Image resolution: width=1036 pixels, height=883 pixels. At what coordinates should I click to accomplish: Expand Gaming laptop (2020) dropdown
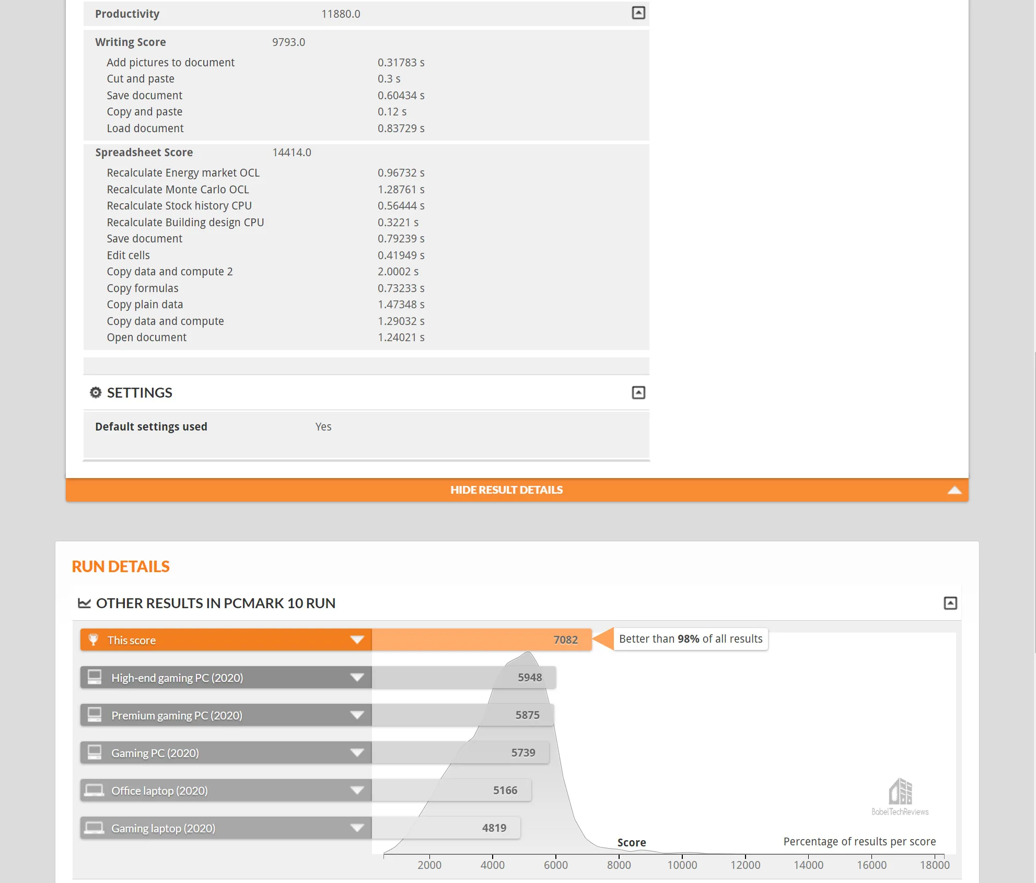[x=357, y=828]
